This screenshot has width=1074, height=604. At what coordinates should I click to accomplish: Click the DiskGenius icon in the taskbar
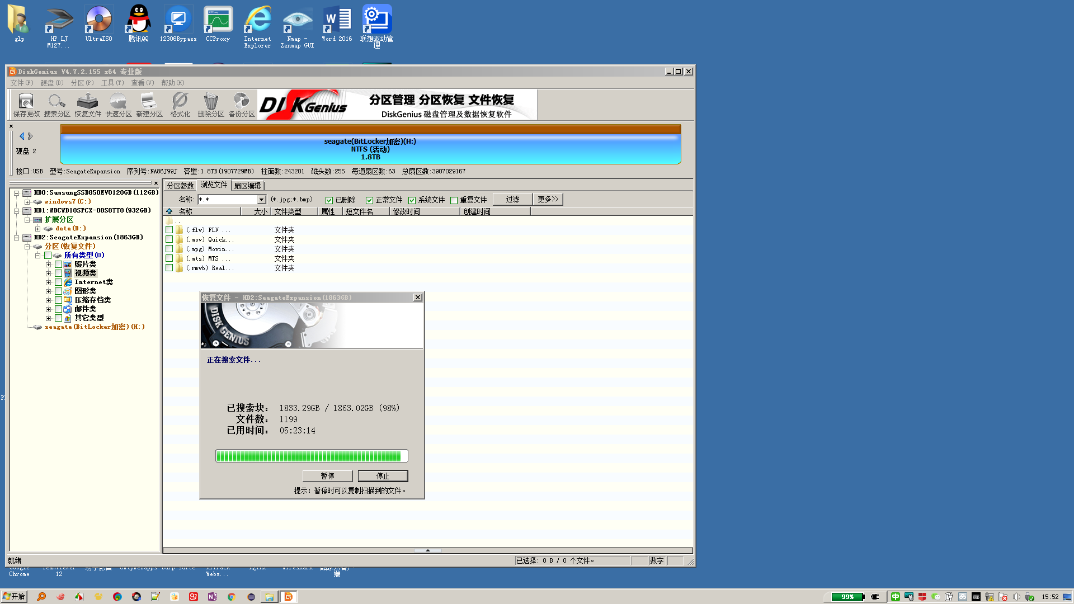coord(289,597)
